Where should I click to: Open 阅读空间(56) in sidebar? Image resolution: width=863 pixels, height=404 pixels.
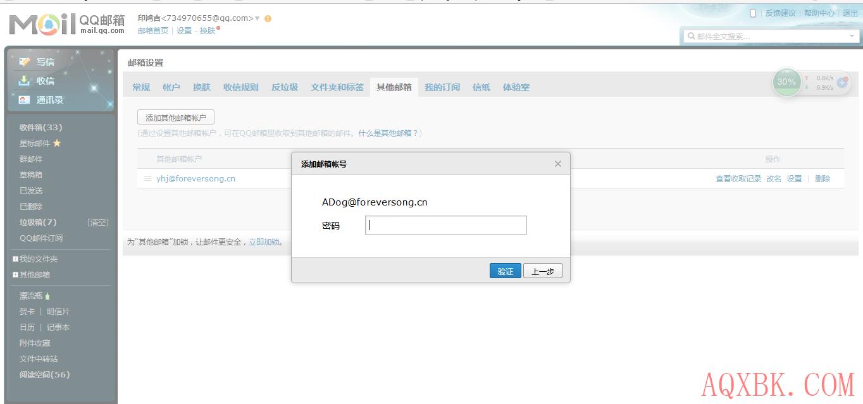tap(45, 374)
